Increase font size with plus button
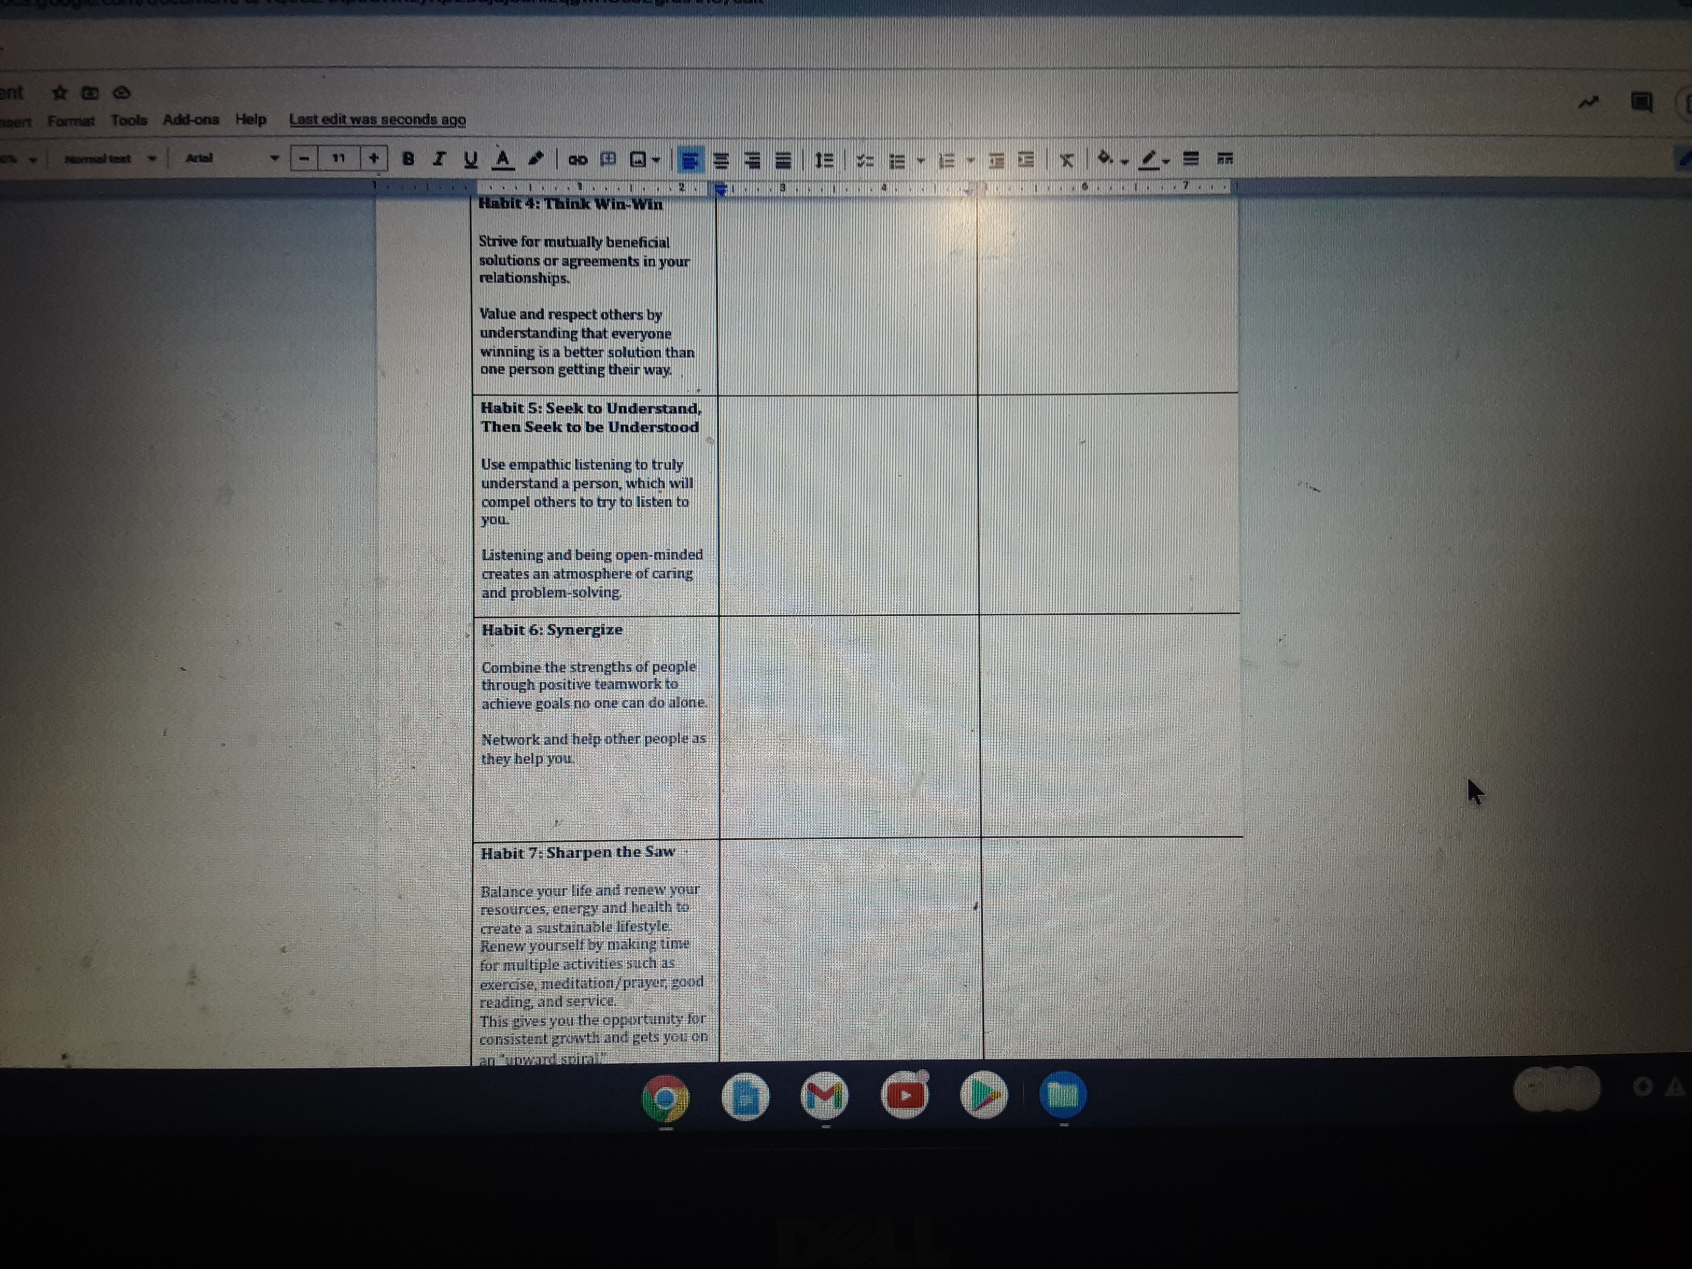The height and width of the screenshot is (1269, 1692). [373, 158]
